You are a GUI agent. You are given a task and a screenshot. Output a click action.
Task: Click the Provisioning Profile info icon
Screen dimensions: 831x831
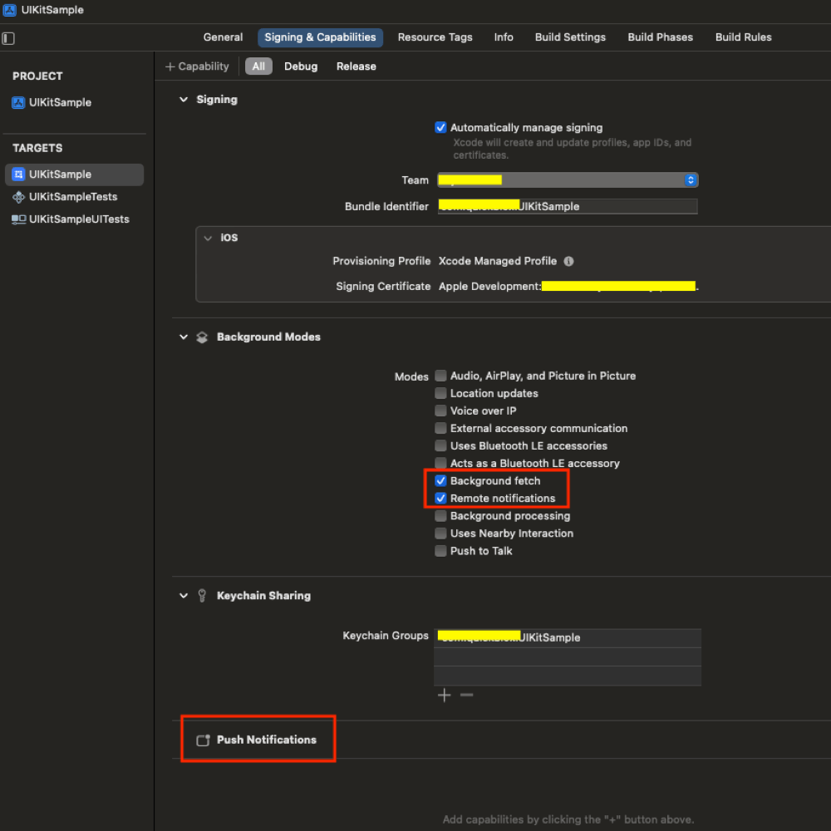[568, 261]
